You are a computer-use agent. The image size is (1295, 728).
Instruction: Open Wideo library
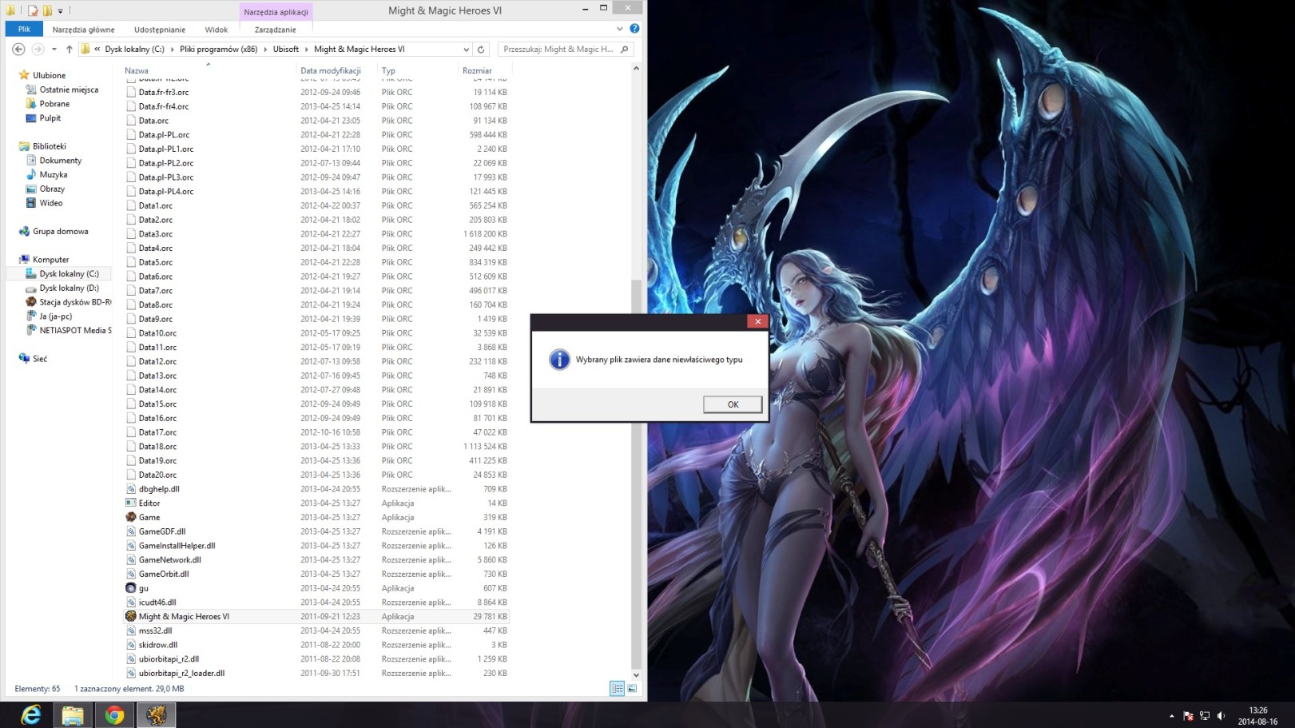(51, 204)
